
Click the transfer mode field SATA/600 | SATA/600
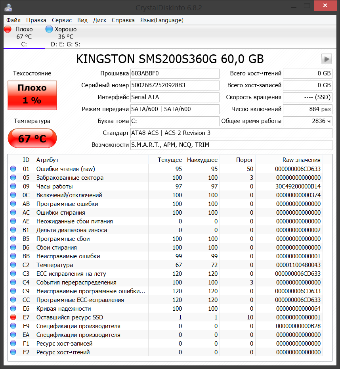175,109
